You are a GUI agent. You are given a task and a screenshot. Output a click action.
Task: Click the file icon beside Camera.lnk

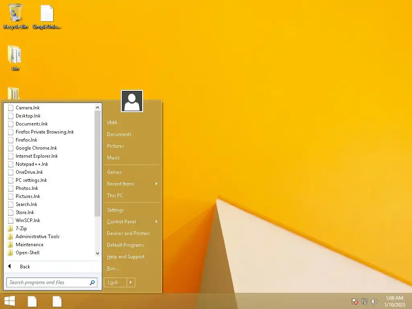point(10,108)
